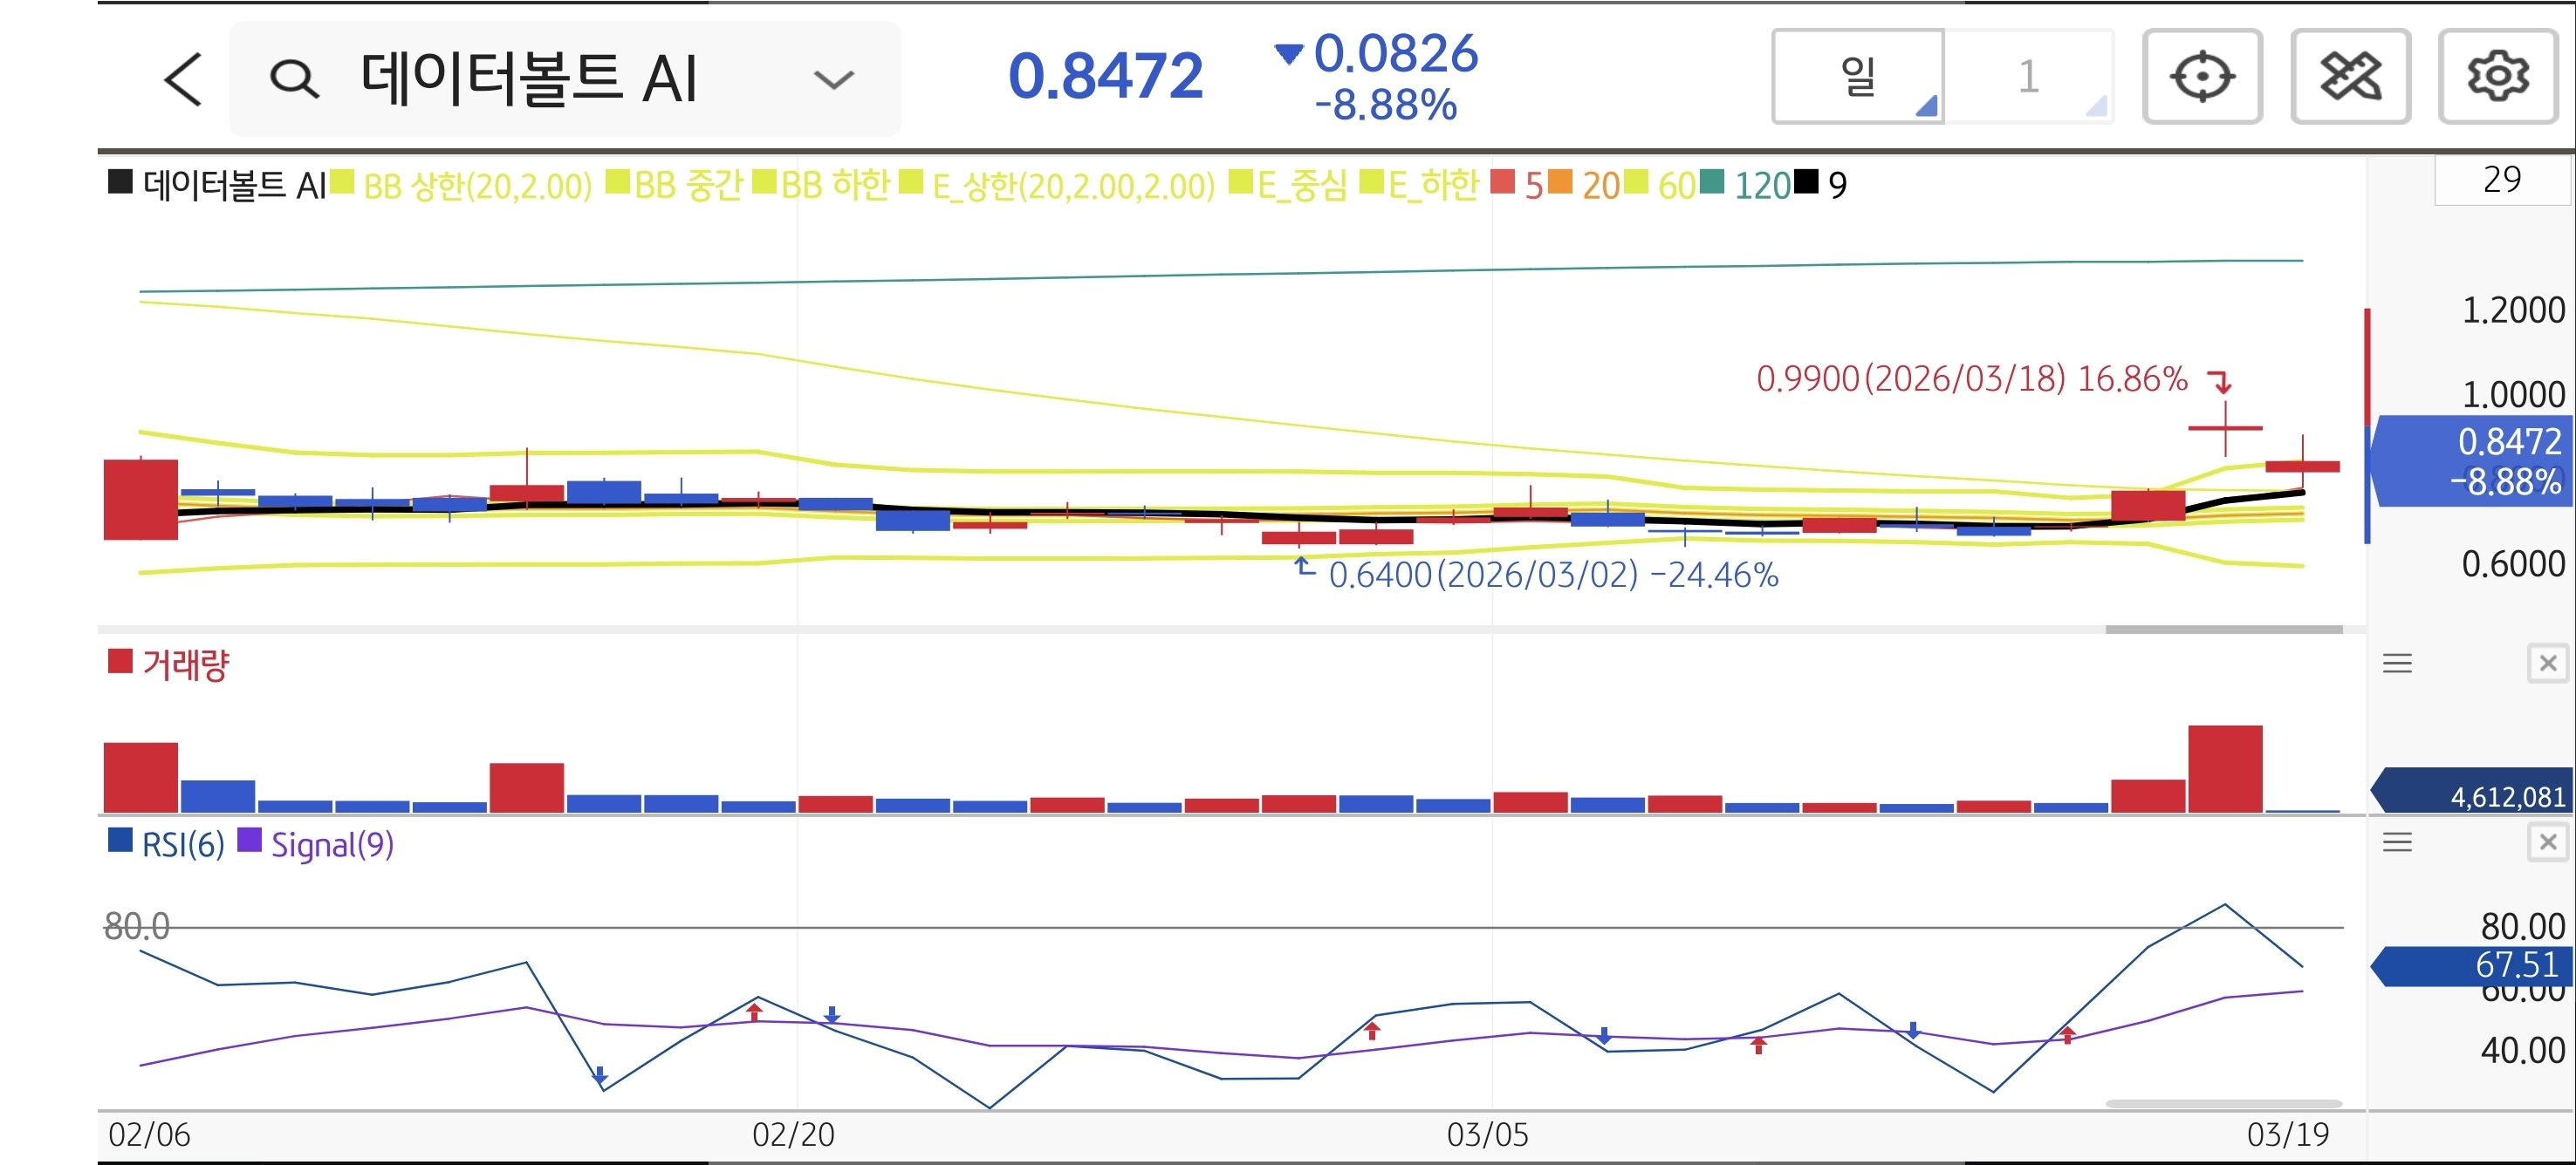2576x1165 pixels.
Task: Click the search magnifier icon
Action: 294,79
